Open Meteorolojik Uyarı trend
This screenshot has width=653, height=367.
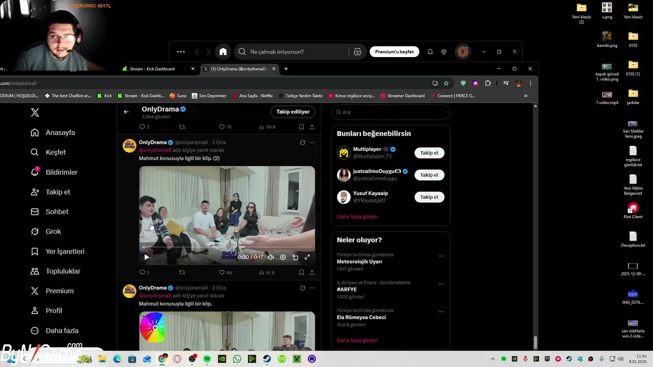359,261
